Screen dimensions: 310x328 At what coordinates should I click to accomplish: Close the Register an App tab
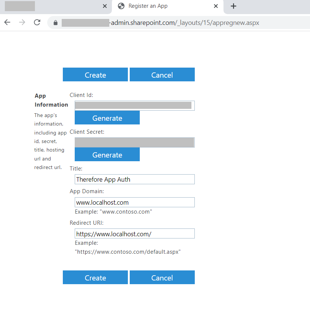point(216,6)
